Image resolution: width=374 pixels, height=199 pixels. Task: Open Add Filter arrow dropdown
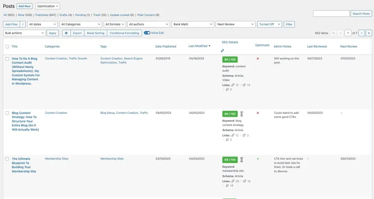(23, 24)
